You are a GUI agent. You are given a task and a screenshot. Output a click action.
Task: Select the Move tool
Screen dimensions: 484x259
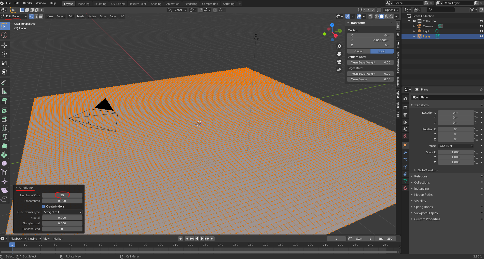4,45
